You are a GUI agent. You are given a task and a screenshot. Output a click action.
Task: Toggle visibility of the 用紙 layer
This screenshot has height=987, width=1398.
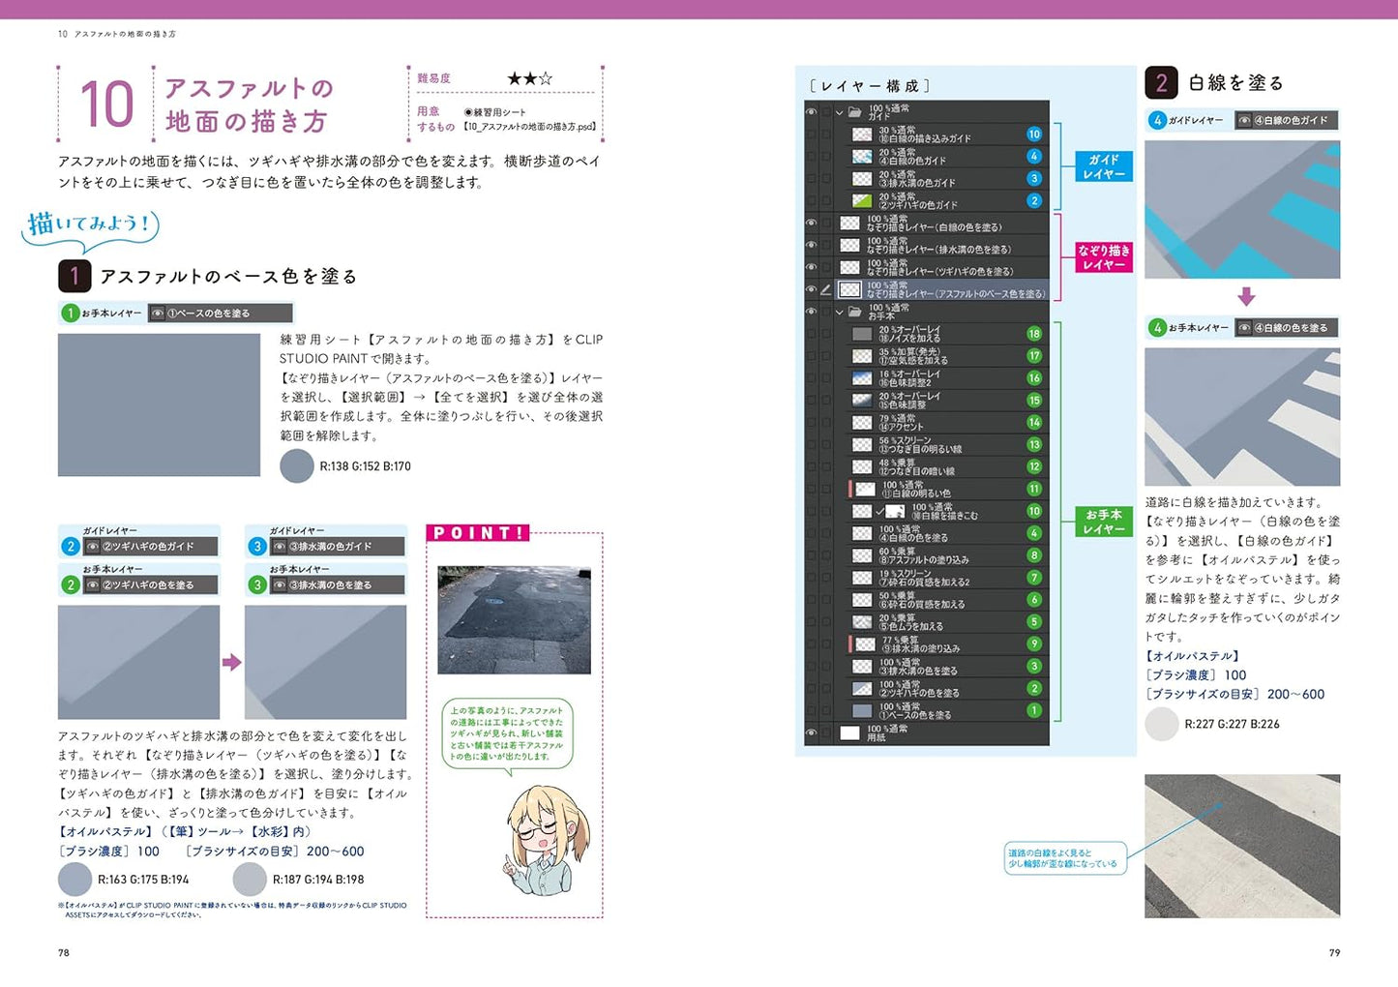(x=812, y=733)
